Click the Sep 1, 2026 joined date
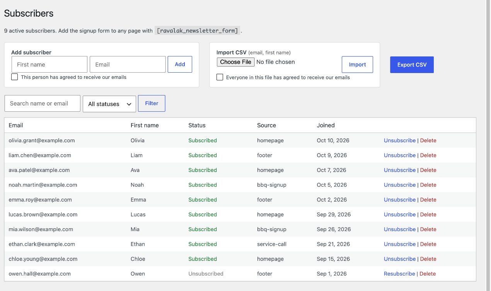The width and height of the screenshot is (491, 291). [x=332, y=274]
